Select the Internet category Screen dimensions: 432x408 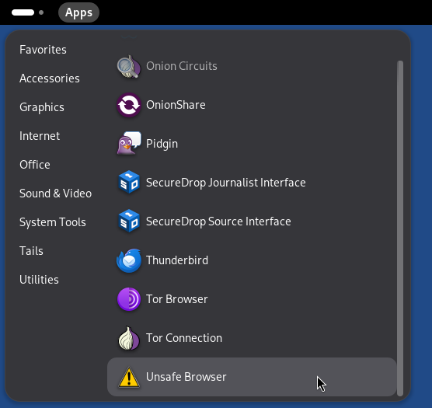click(x=40, y=136)
